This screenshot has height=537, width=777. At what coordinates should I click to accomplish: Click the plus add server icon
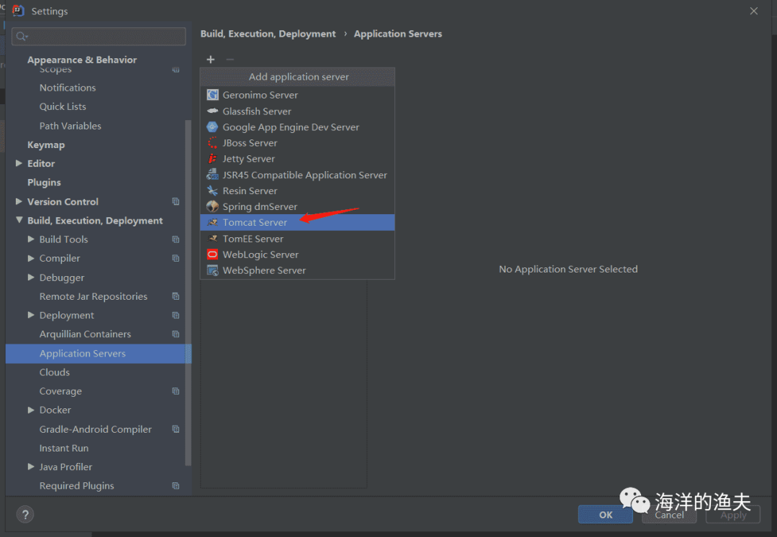[211, 60]
